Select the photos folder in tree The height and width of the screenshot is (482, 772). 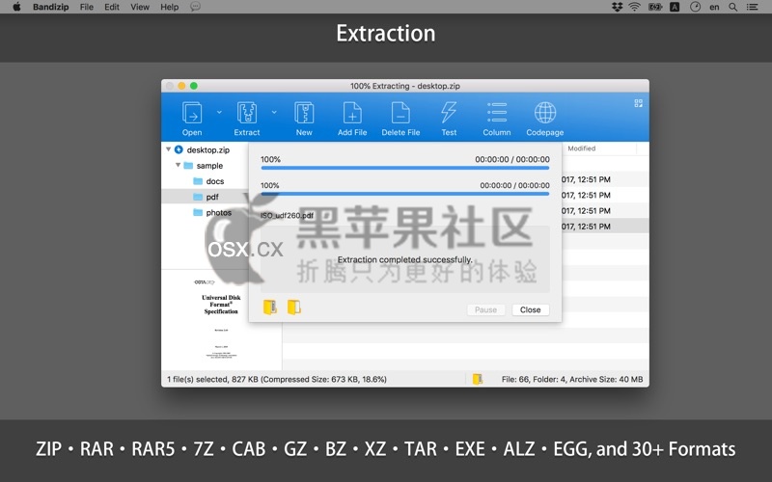tap(219, 212)
